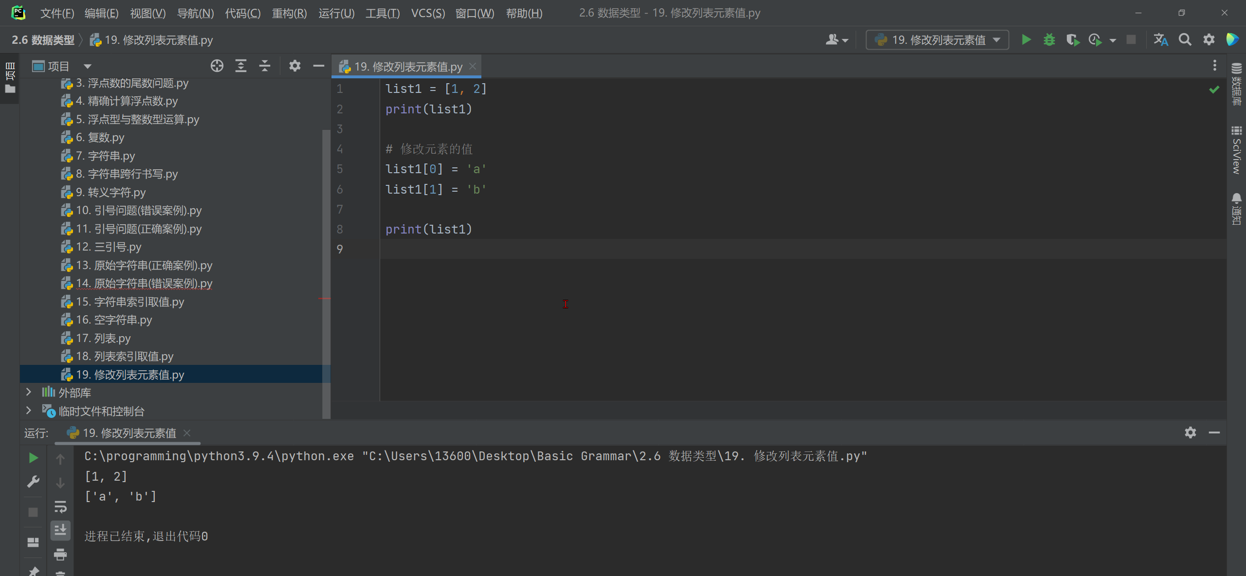The height and width of the screenshot is (576, 1246).
Task: Rerun script from run panel play icon
Action: [33, 458]
